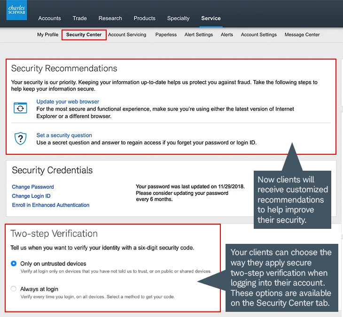
Task: Click the Two-step Verification heading
Action: coord(54,234)
